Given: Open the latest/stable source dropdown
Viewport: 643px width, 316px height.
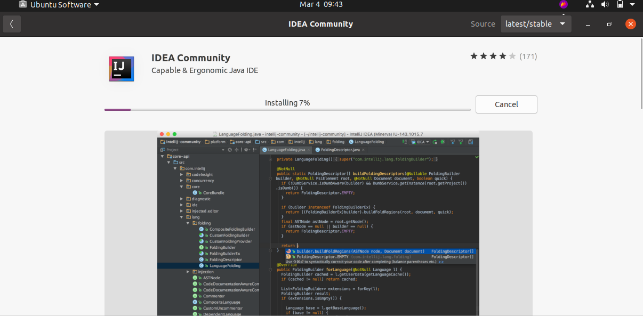Looking at the screenshot, I should click(x=536, y=24).
